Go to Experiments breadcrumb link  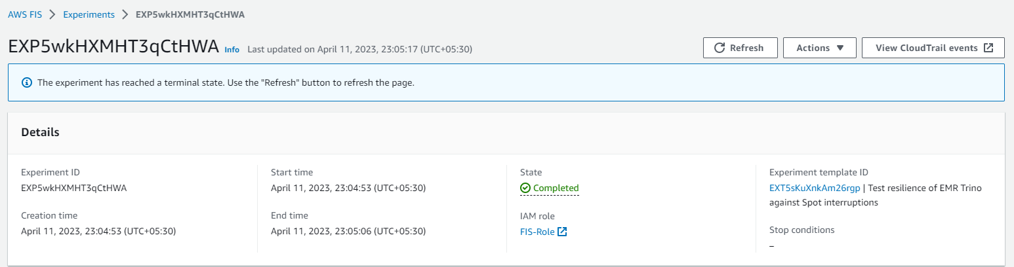click(x=89, y=14)
